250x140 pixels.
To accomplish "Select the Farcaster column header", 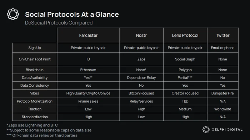I will (88, 36).
